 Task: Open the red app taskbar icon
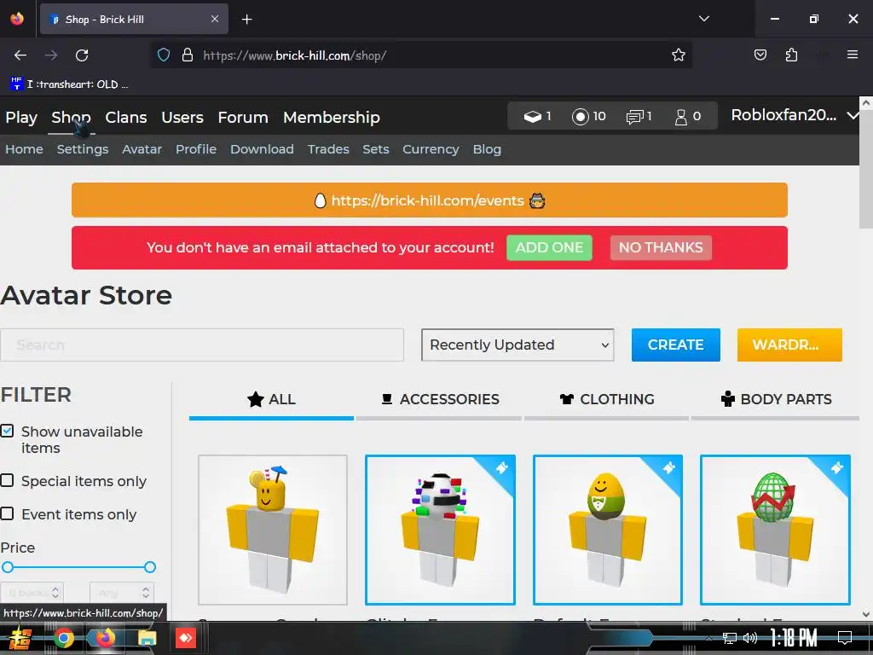coord(186,638)
